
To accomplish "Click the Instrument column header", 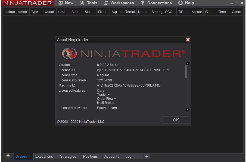I will 10,12.
